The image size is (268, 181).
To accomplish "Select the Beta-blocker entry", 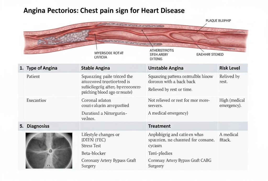I will tap(94, 153).
